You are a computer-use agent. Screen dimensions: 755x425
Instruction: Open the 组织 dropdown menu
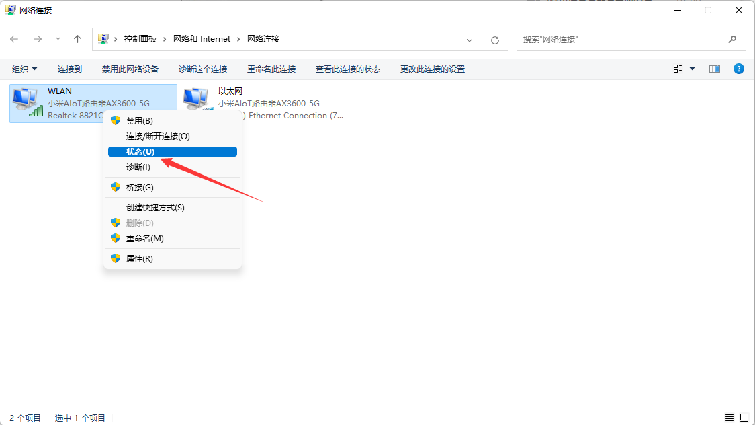click(x=24, y=68)
